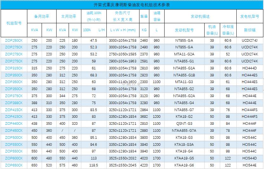
Task: Open the ZOP315CK generator set link
Action: (x=14, y=68)
